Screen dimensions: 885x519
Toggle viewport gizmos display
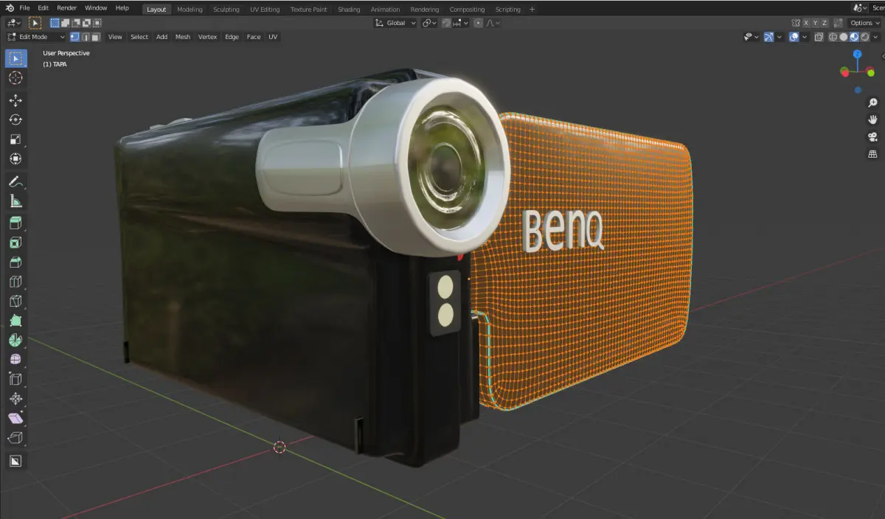[x=768, y=37]
